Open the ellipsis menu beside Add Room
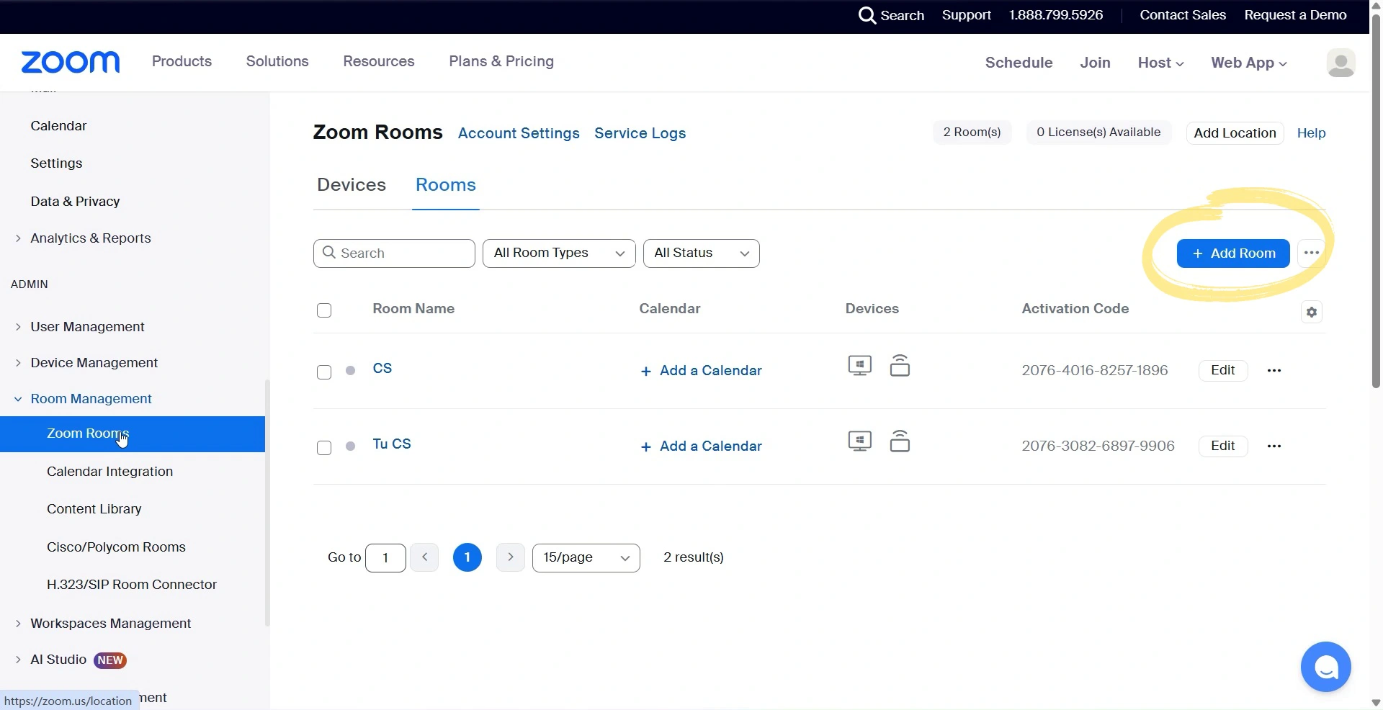Image resolution: width=1383 pixels, height=710 pixels. pyautogui.click(x=1312, y=253)
